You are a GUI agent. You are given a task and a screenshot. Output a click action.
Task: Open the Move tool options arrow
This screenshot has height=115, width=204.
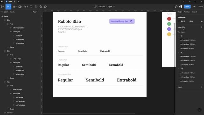pyautogui.click(x=10, y=7)
